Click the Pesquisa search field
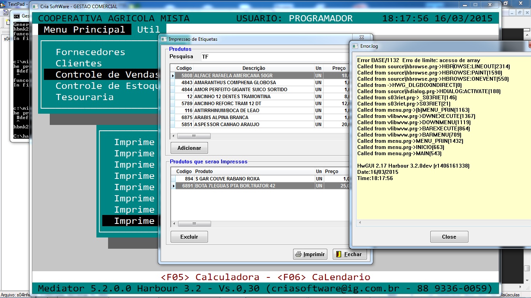Image resolution: width=531 pixels, height=298 pixels. click(272, 57)
